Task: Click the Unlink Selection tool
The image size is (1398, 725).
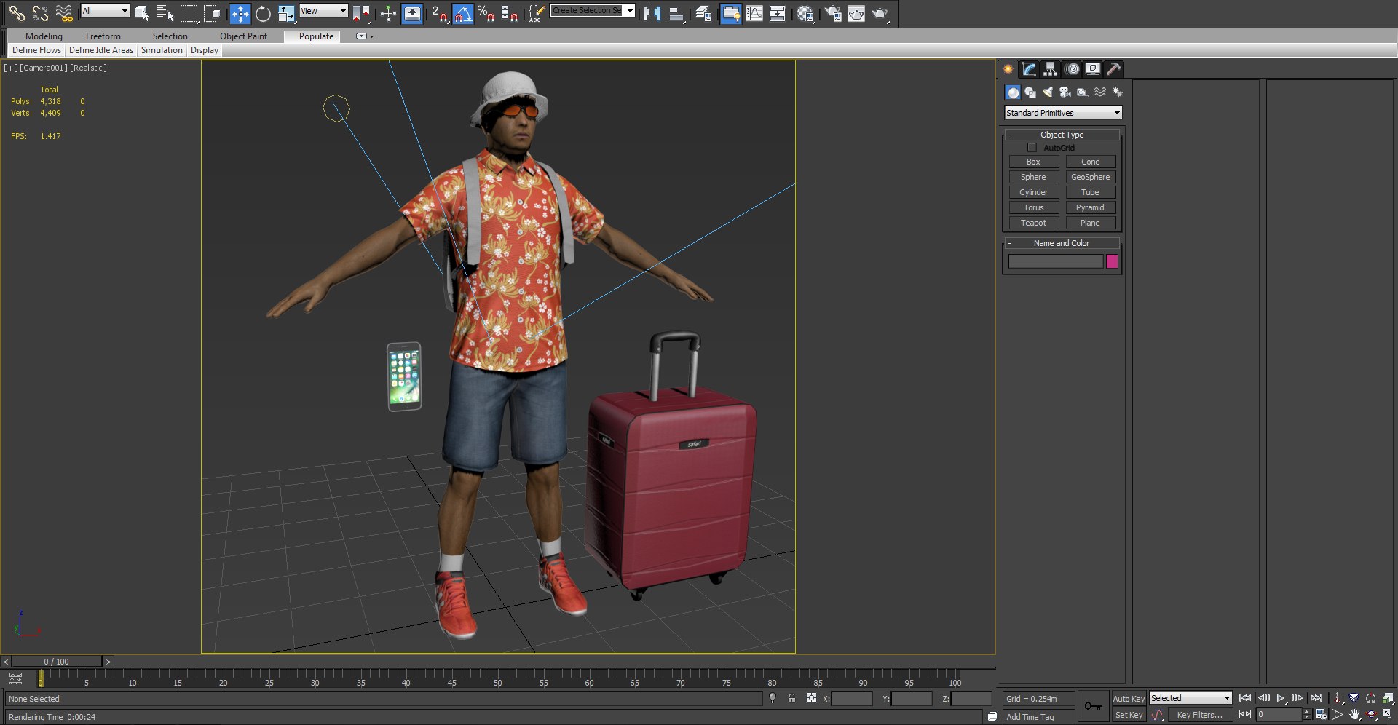Action: (x=40, y=12)
